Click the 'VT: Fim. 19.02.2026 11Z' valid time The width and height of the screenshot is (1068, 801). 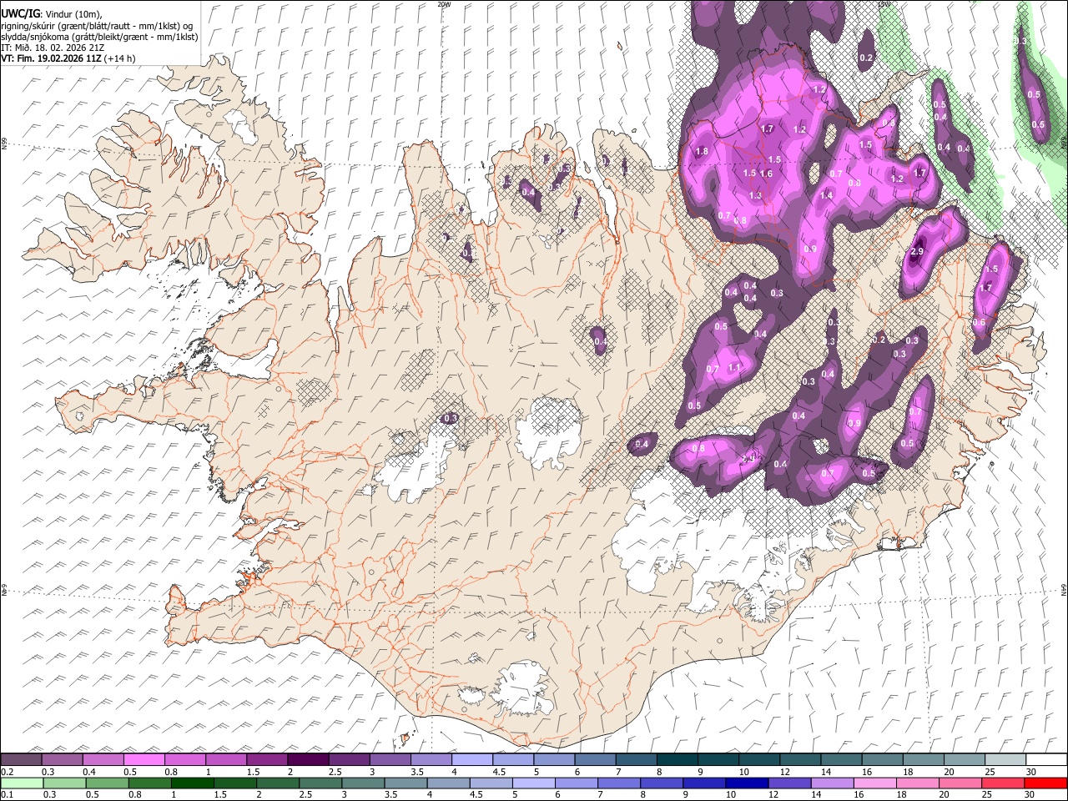coord(51,58)
